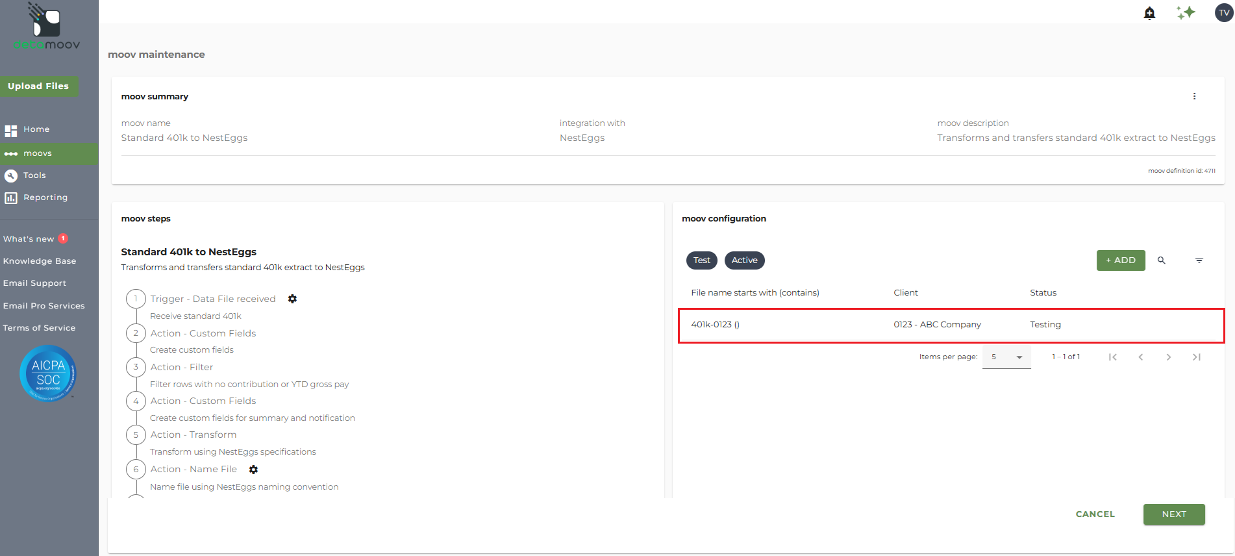Click the Upload Files button
The height and width of the screenshot is (556, 1235).
point(39,86)
